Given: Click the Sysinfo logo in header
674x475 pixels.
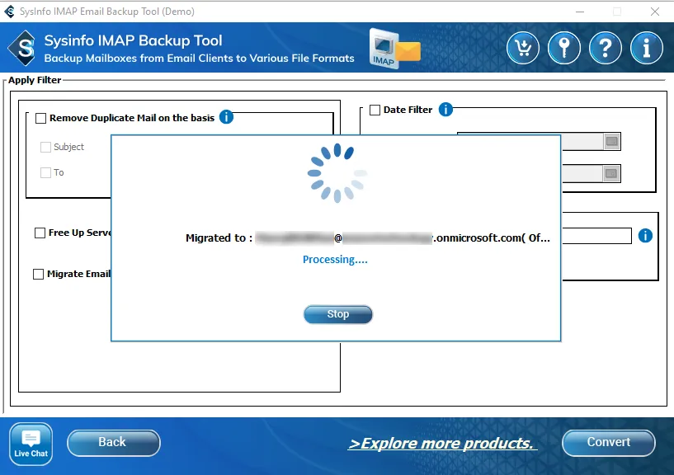Looking at the screenshot, I should coord(25,48).
